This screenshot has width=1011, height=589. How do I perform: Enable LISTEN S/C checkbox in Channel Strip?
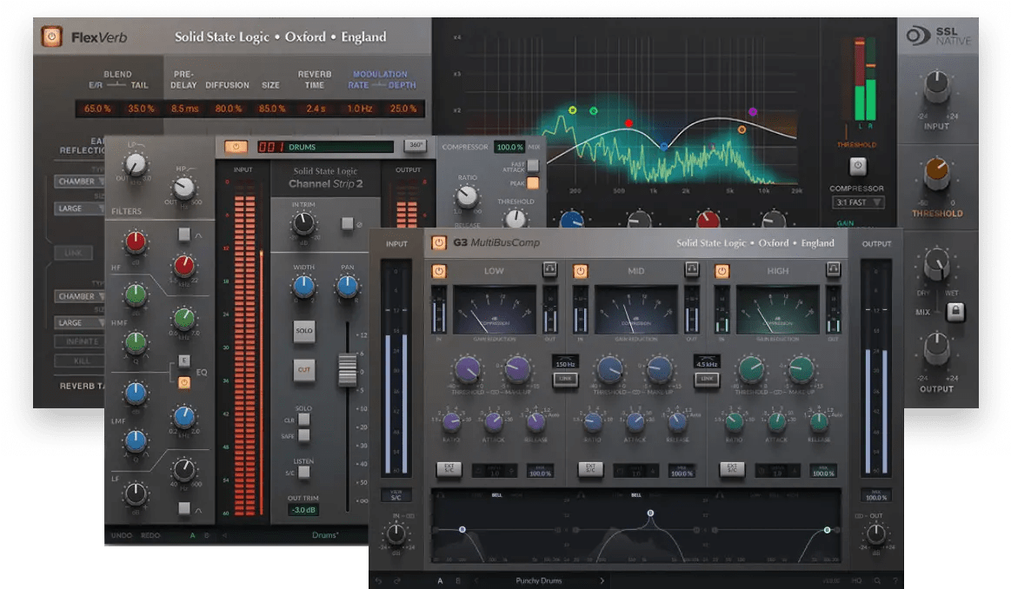point(303,473)
